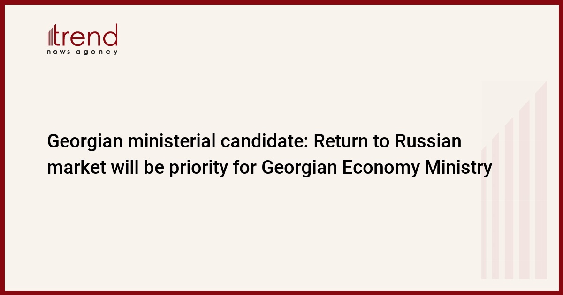
Task: Click the faded bar chart watermark graphic
Action: point(514,183)
